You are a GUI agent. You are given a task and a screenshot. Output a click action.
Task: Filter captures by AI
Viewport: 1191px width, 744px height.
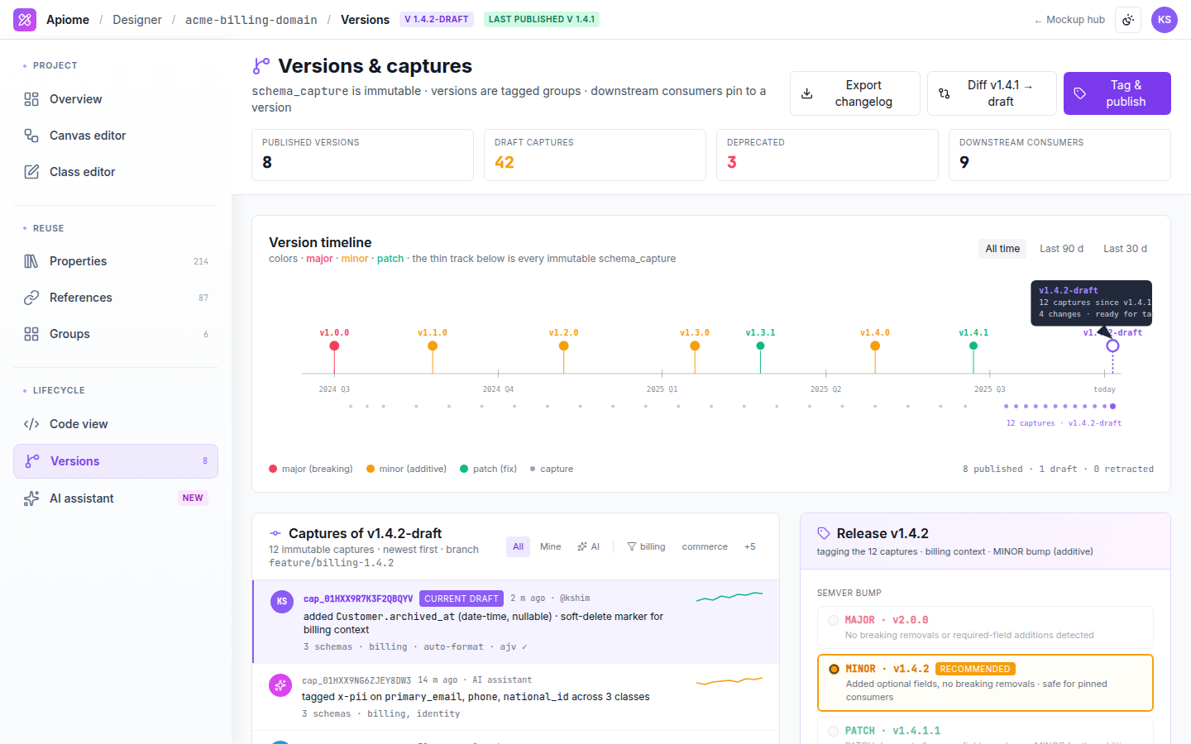click(x=589, y=546)
